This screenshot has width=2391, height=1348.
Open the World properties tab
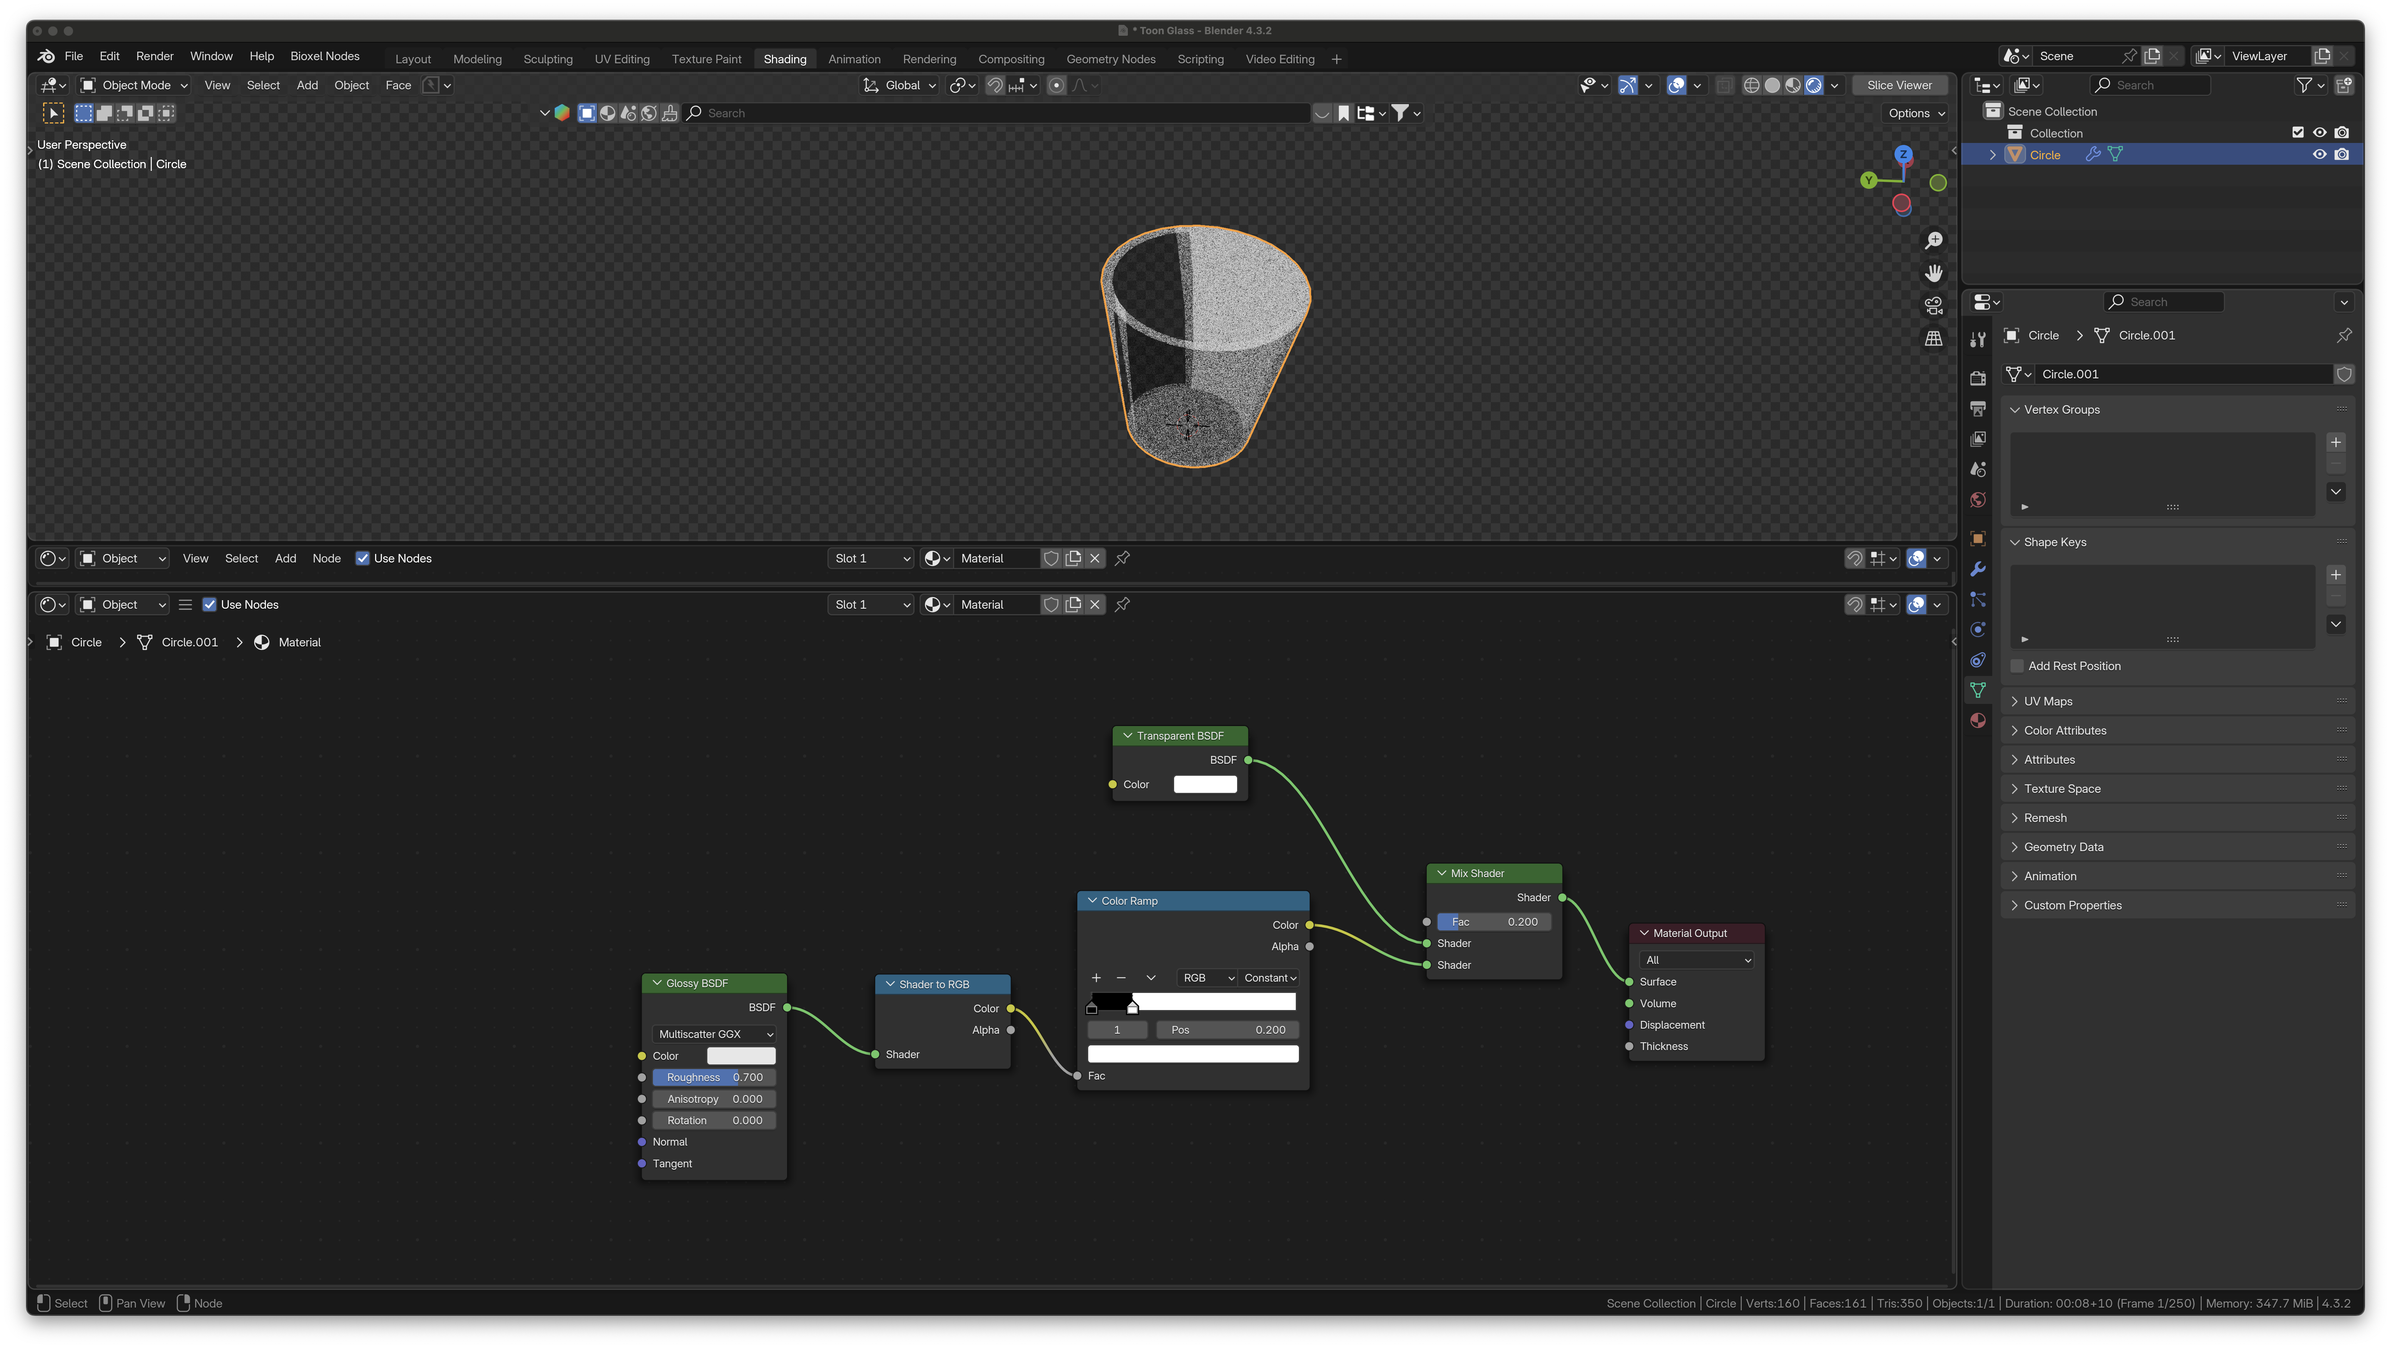tap(1978, 500)
